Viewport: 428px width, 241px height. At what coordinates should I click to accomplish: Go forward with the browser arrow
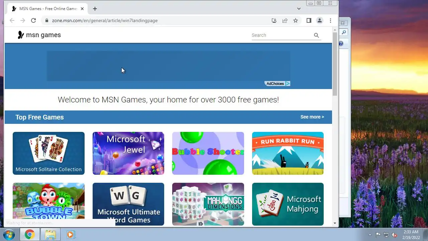[x=23, y=20]
